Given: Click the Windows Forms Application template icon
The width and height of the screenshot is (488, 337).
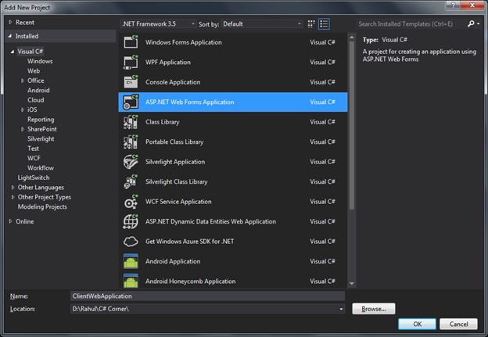Looking at the screenshot, I should (131, 42).
